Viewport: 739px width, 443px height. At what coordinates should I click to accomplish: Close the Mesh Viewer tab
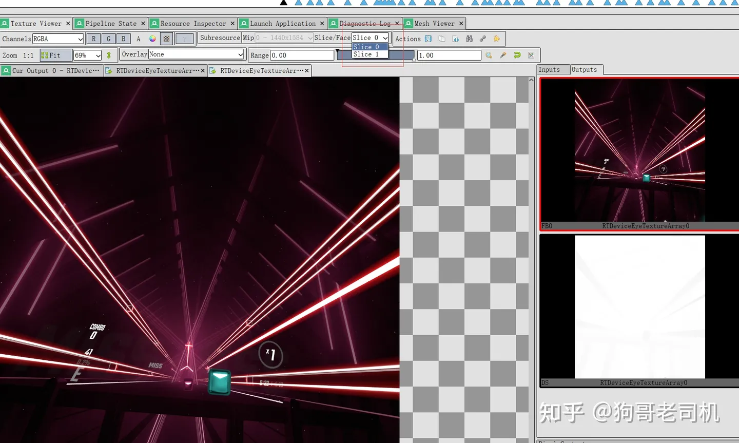pyautogui.click(x=461, y=24)
